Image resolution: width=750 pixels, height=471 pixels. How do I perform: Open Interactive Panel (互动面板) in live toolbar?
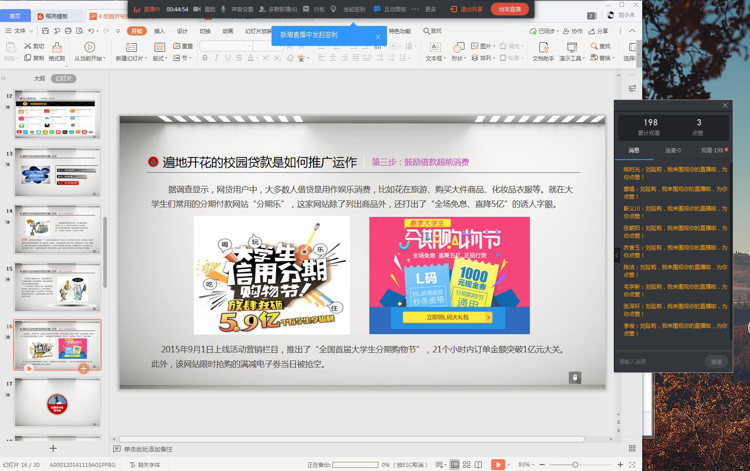coord(390,9)
